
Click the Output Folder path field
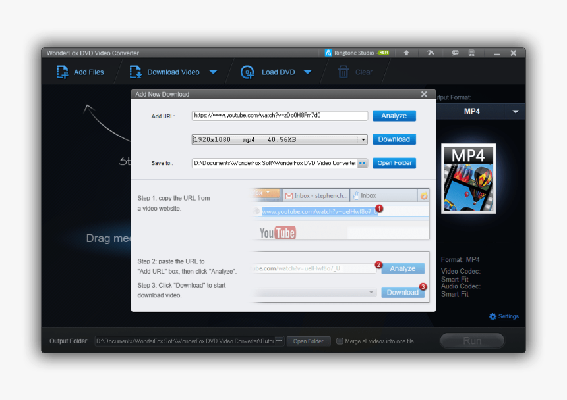point(185,341)
